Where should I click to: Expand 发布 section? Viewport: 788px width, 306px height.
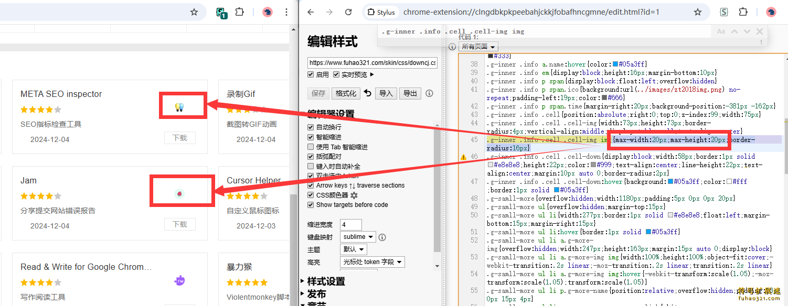click(x=317, y=294)
